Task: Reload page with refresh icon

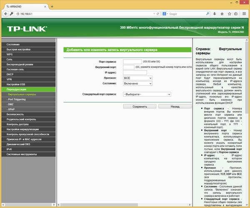Action: pyautogui.click(x=157, y=14)
